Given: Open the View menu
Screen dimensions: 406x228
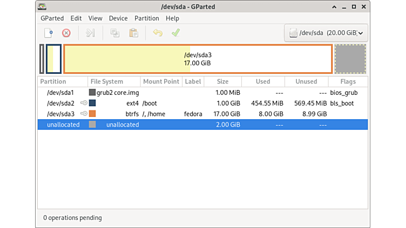Looking at the screenshot, I should 95,18.
